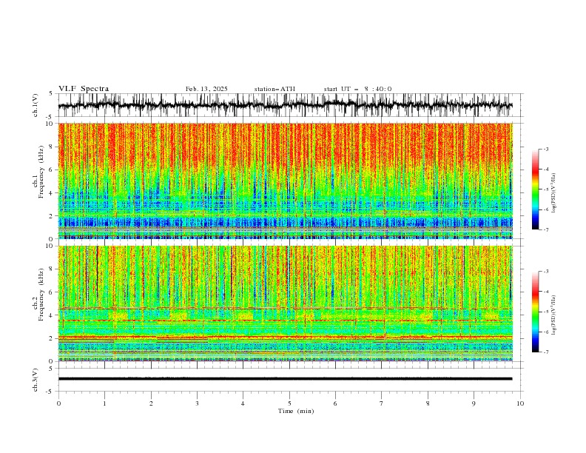The image size is (586, 453).
Task: Click time axis tick label "0"
Action: click(x=58, y=403)
